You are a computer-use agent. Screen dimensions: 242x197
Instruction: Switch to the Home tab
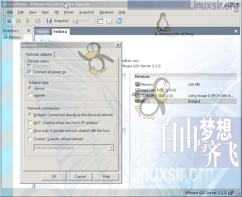click(x=42, y=32)
